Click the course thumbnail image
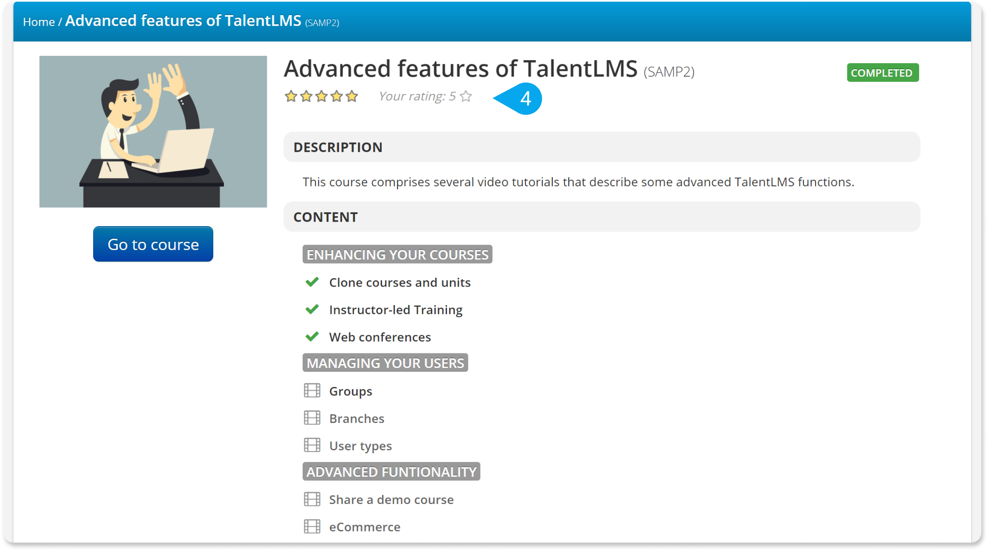 [153, 132]
